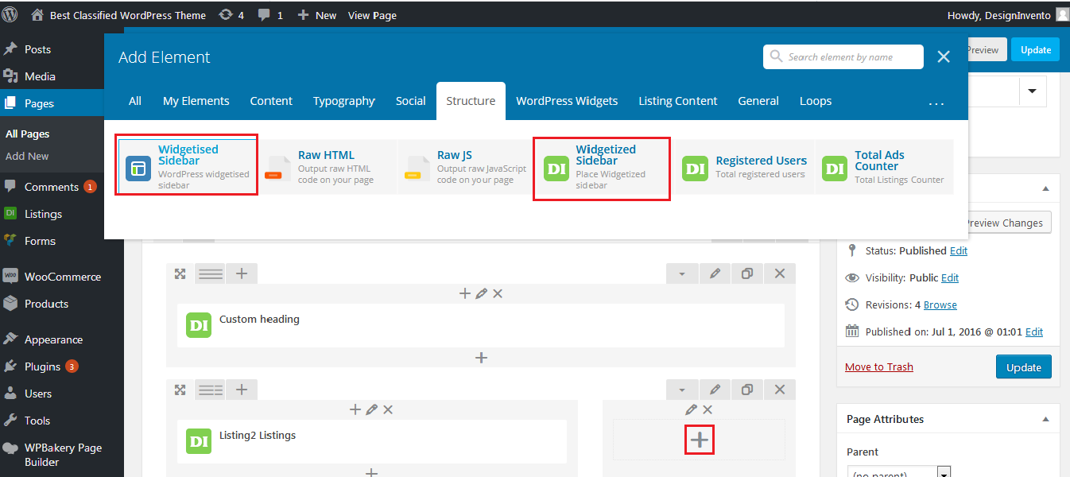Viewport: 1070px width, 477px height.
Task: Edit the publish Status
Action: pyautogui.click(x=959, y=250)
